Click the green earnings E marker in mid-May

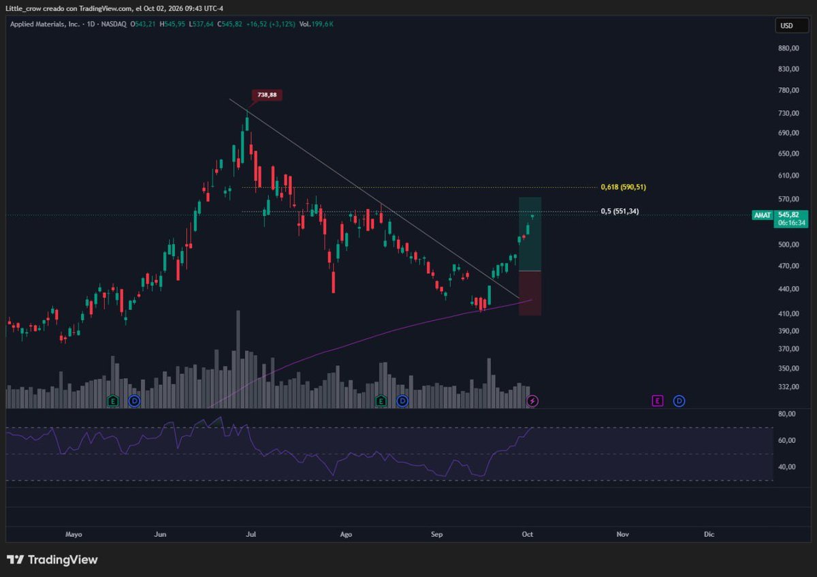(113, 401)
